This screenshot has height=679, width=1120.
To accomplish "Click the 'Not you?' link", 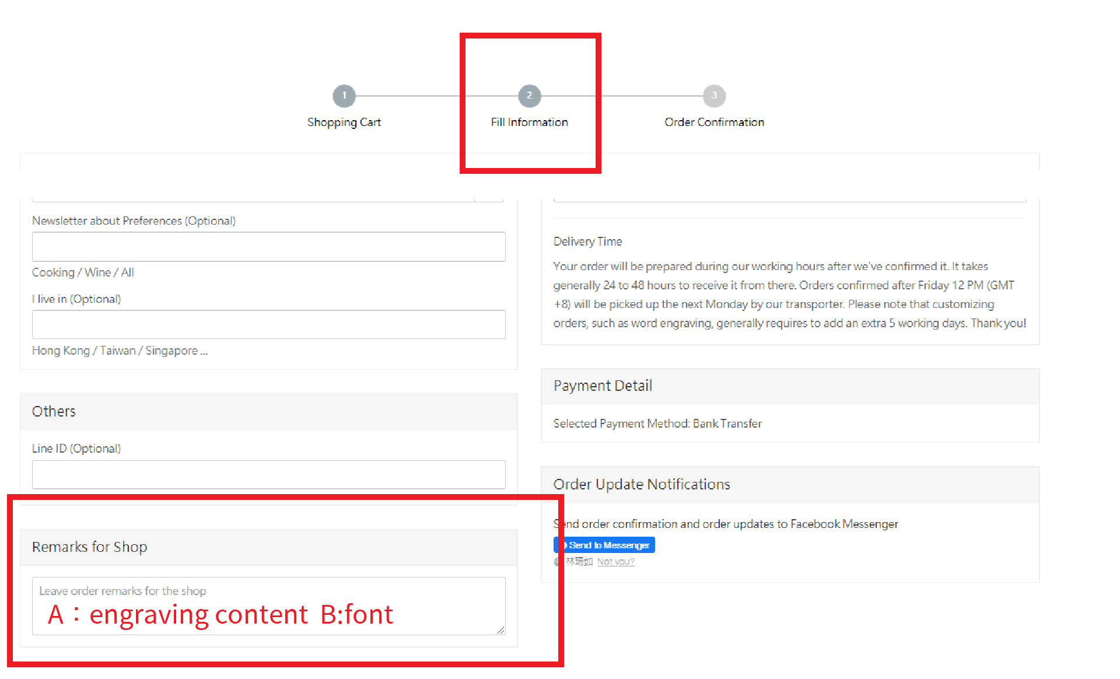I will click(615, 562).
